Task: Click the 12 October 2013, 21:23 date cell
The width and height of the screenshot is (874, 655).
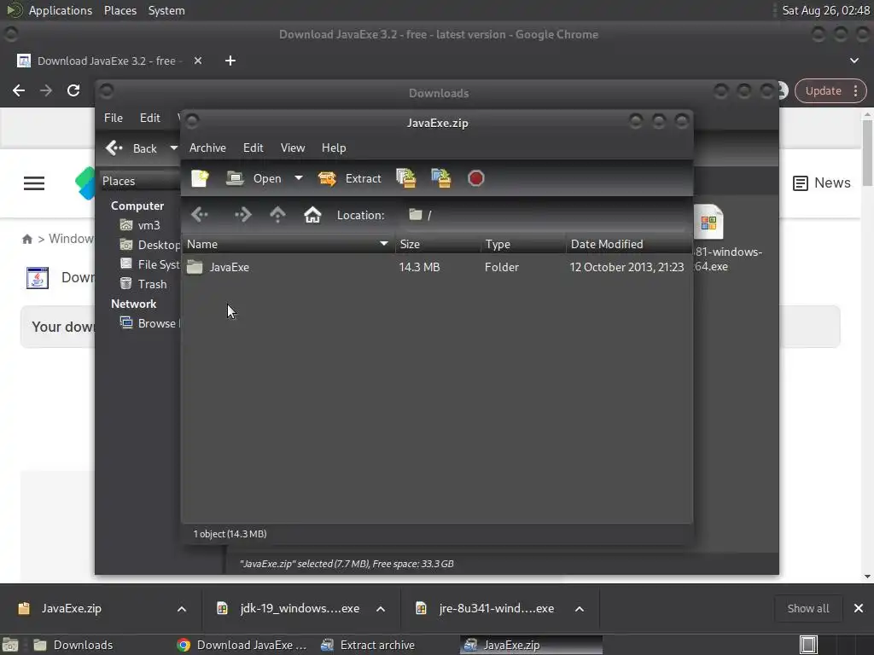Action: coord(626,267)
